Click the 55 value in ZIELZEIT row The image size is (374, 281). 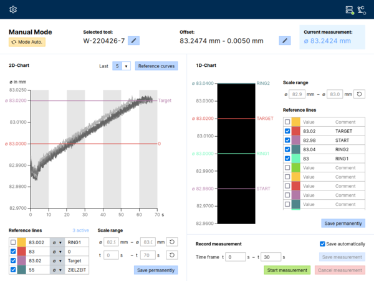[x=32, y=270]
